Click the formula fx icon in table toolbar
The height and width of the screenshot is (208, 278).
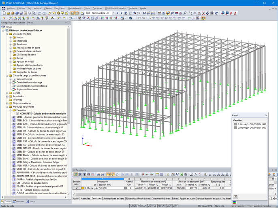tap(196, 174)
